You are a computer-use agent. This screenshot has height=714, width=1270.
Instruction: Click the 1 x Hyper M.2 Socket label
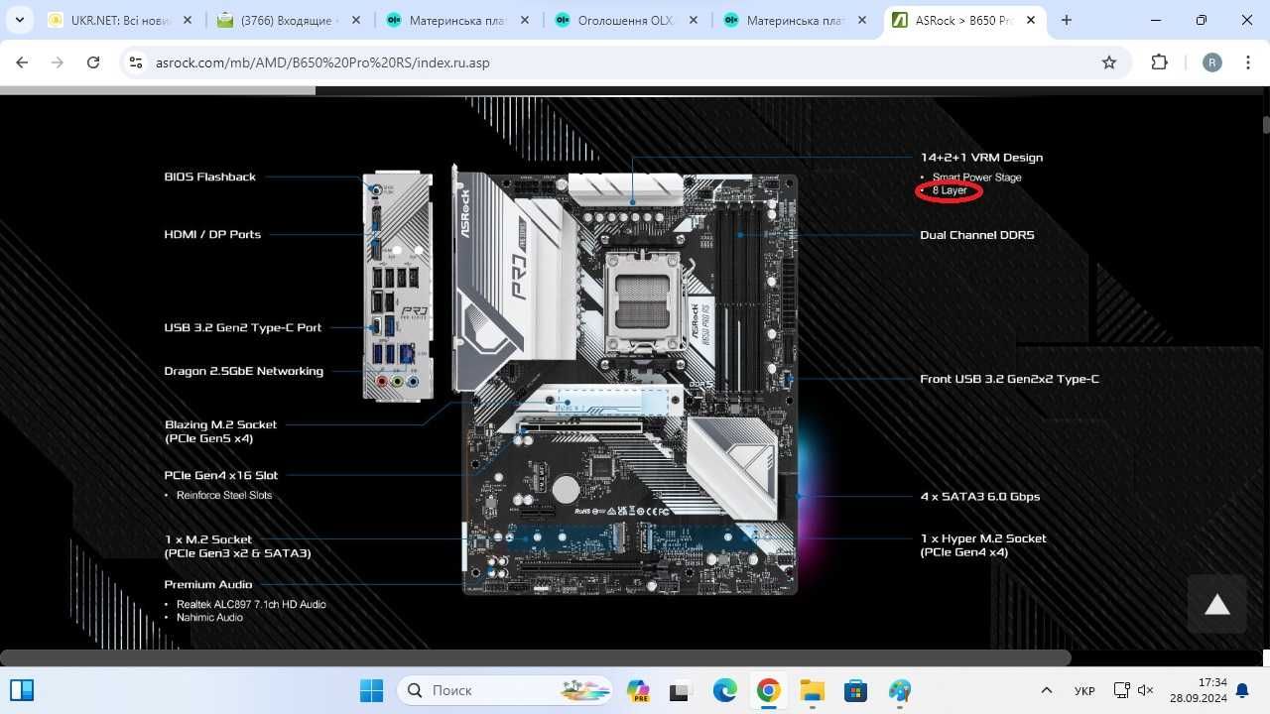coord(983,545)
